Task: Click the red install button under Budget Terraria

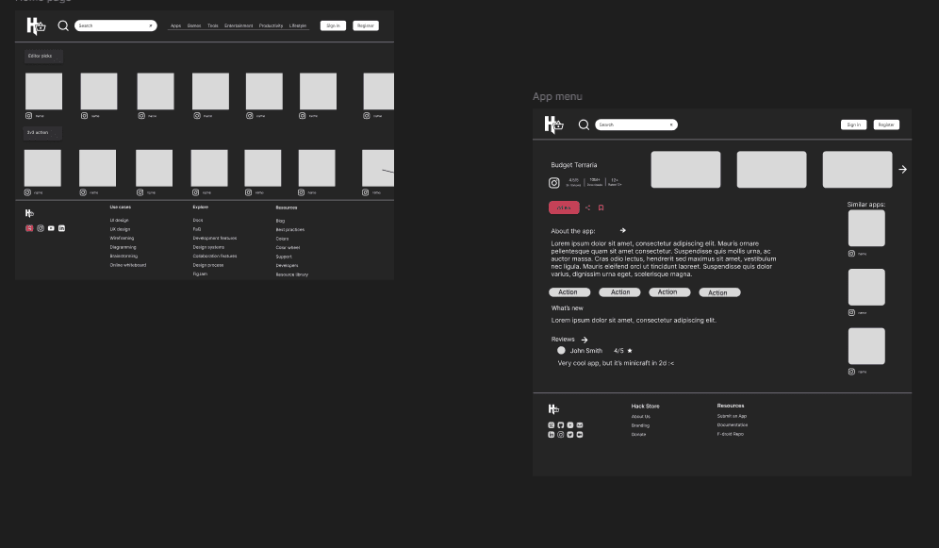Action: (564, 208)
